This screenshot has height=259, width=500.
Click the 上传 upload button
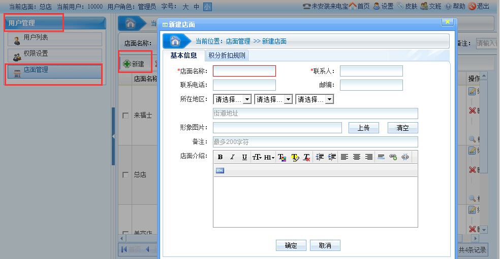[x=363, y=128]
